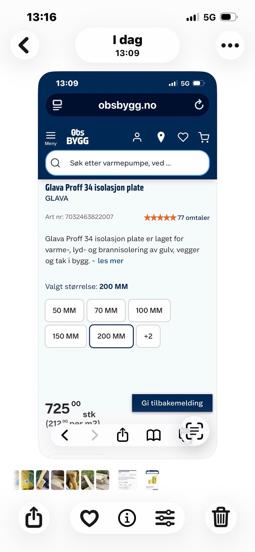Open the three-dots more options menu
255x552 pixels.
click(x=230, y=45)
